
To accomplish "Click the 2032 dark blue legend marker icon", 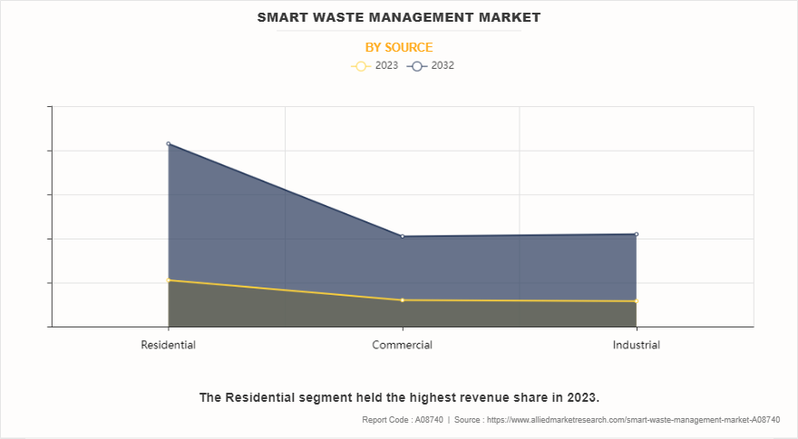I will (x=416, y=66).
